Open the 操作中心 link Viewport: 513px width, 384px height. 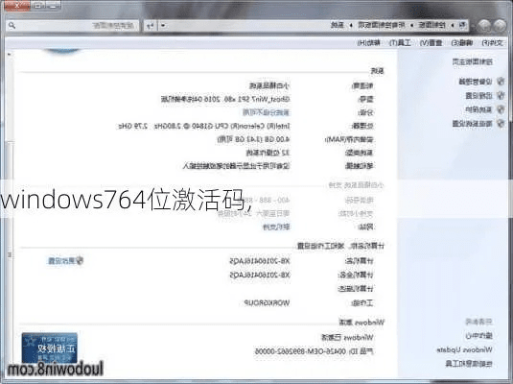point(479,336)
